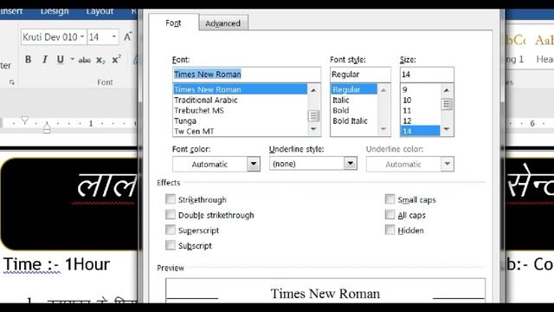Select size 12 in size list
This screenshot has width=554, height=312.
pos(420,121)
